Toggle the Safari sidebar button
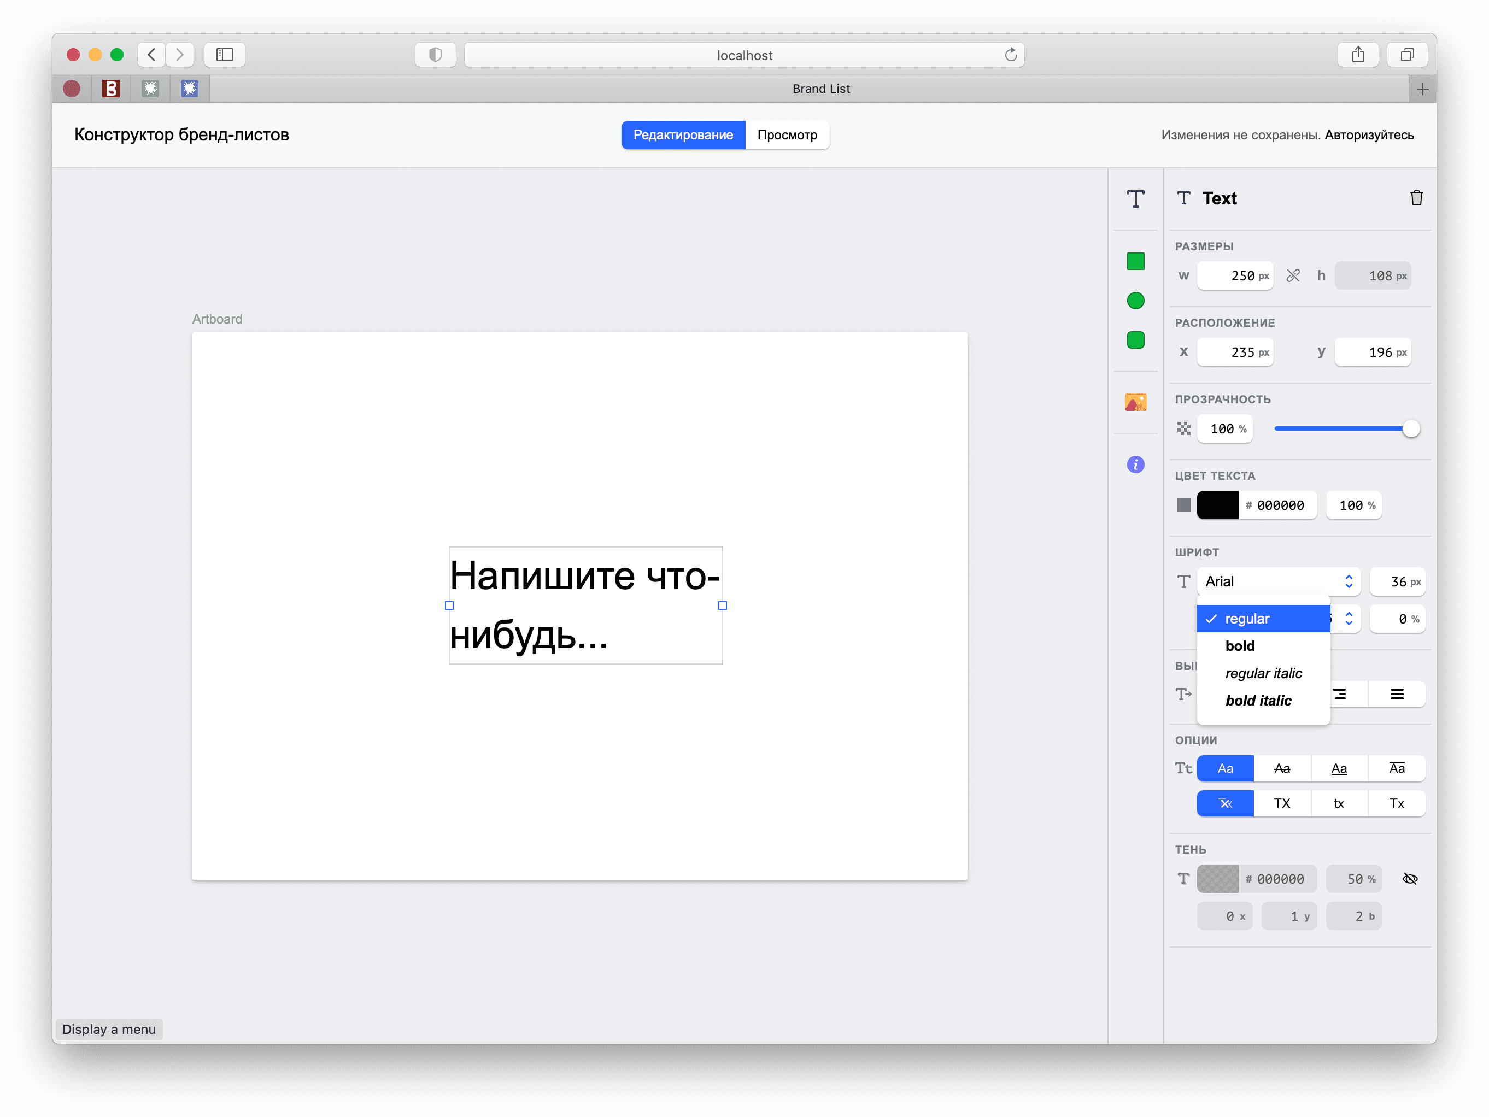 coord(224,55)
